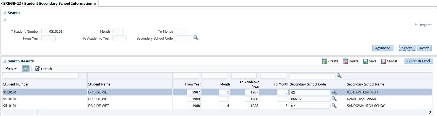The width and height of the screenshot is (437, 116).
Task: Click the Secondary School Code search lookup icon
Action: pyautogui.click(x=196, y=38)
